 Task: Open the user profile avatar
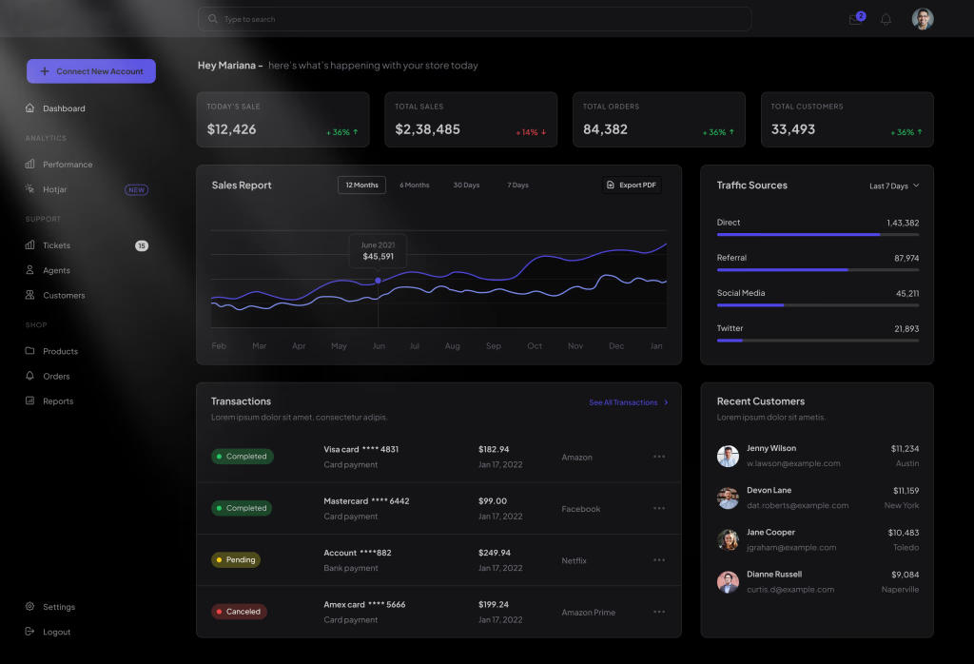pos(922,19)
